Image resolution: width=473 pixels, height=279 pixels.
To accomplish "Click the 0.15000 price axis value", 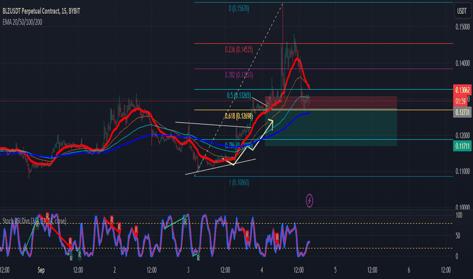I will pos(462,27).
